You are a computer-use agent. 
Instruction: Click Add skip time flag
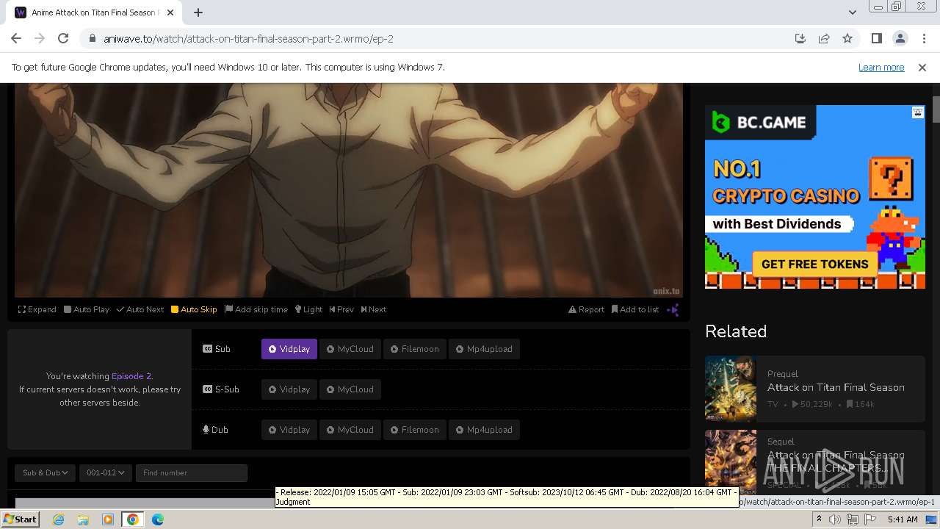click(x=256, y=309)
